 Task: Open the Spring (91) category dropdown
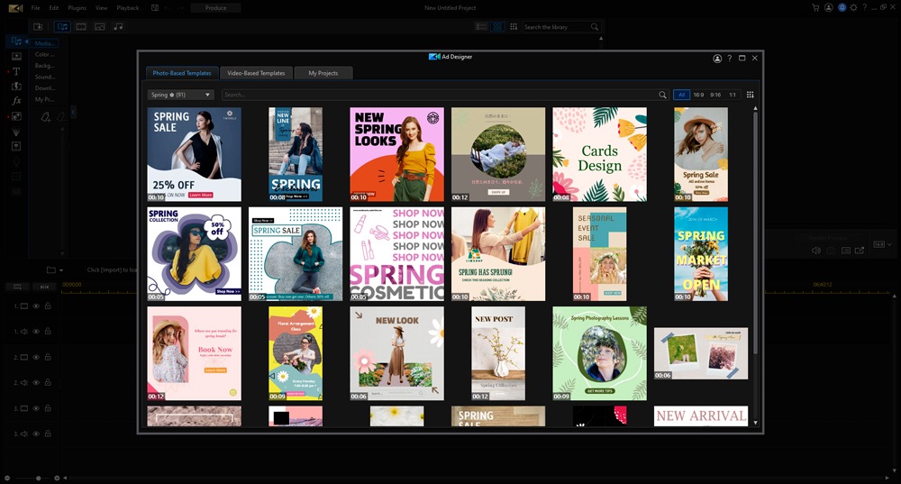point(180,95)
